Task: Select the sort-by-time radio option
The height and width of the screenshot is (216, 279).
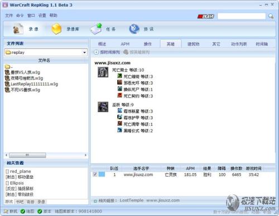Action: [x=96, y=52]
